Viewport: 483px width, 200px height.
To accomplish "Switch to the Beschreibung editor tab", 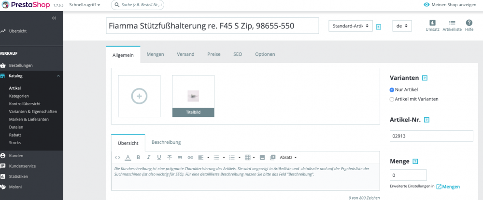I will pyautogui.click(x=166, y=142).
